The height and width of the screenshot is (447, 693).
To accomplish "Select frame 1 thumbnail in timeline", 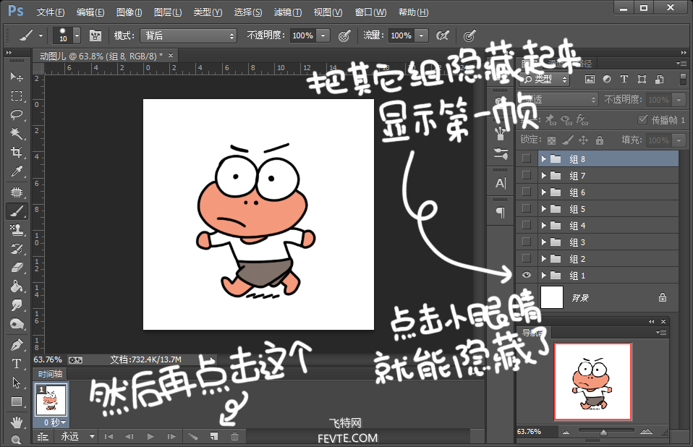I will (x=51, y=400).
